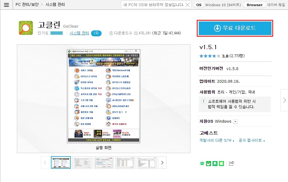This screenshot has width=288, height=182.
Task: Select the first screenshot thumbnail
Action: [x=61, y=163]
